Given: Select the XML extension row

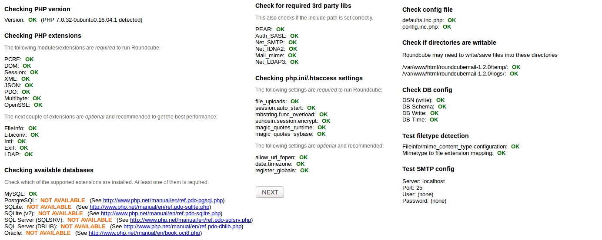Looking at the screenshot, I should click(x=17, y=79).
